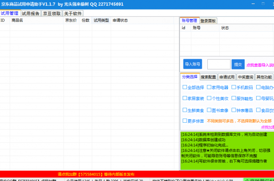Open the 中奖查询 tab
The width and height of the screenshot is (274, 181).
point(246,77)
